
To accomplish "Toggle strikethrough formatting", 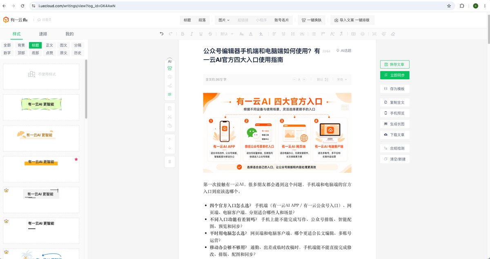I will (210, 34).
